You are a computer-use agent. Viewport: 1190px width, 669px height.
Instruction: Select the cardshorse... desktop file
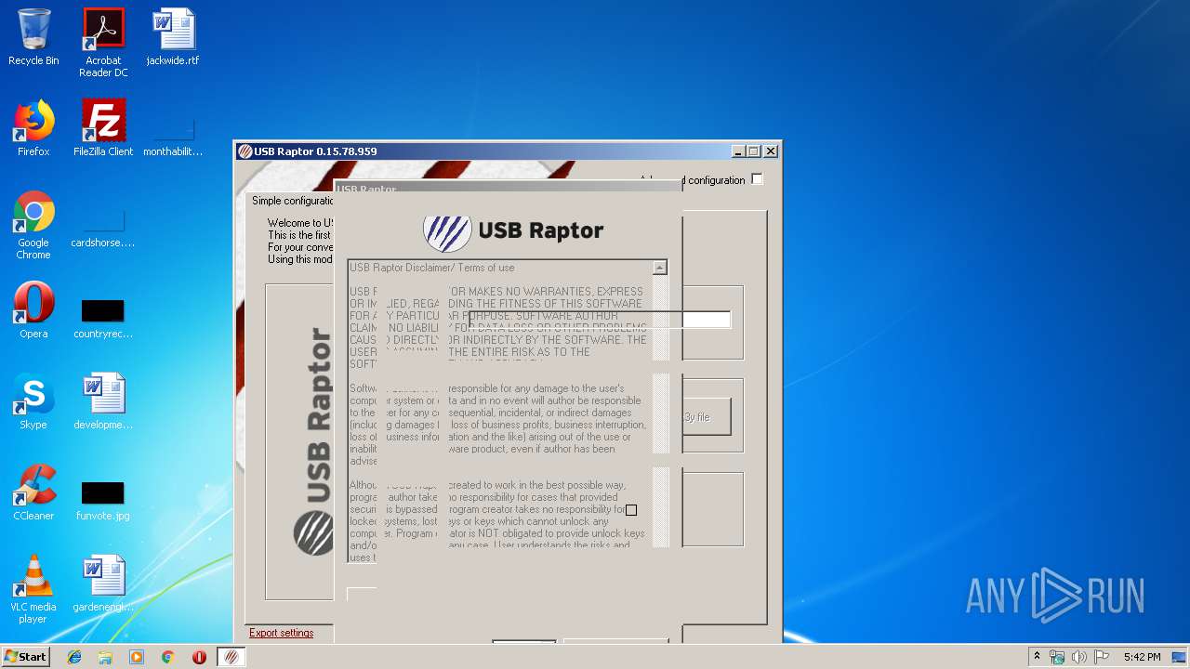point(103,228)
